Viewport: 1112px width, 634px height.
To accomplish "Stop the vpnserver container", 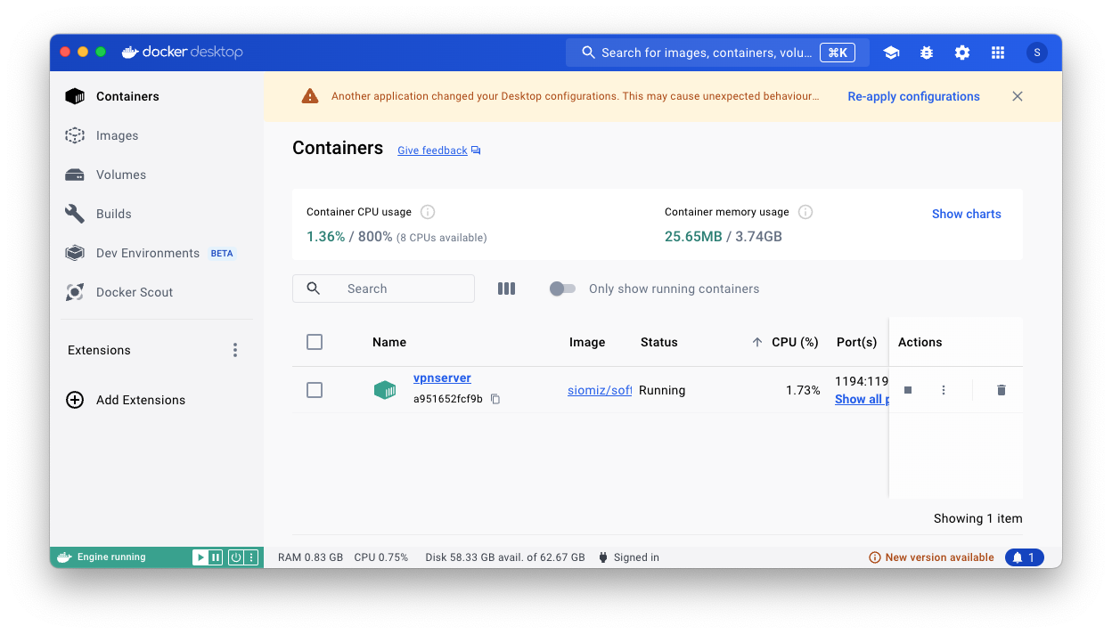I will coord(908,390).
